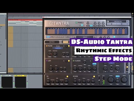Click the wrench settings icon beside the preset name
The height and width of the screenshot is (101, 134).
click(x=128, y=21)
